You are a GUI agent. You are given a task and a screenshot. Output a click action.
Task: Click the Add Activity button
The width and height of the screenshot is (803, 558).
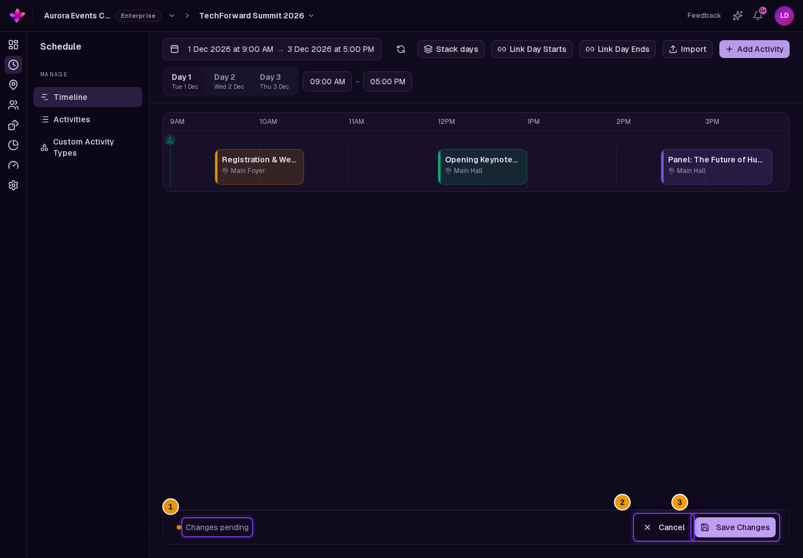754,49
